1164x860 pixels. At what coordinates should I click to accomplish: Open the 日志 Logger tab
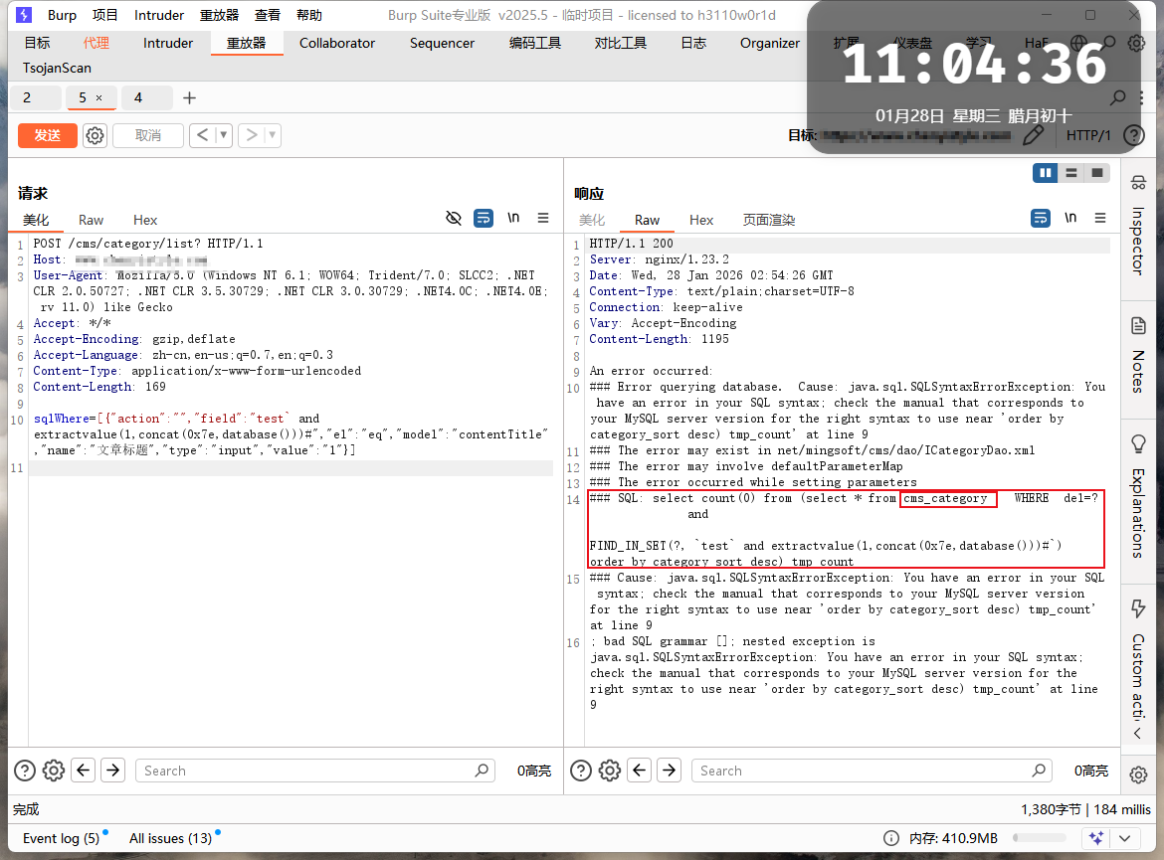point(693,43)
